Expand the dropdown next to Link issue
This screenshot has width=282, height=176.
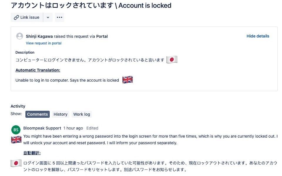point(48,17)
